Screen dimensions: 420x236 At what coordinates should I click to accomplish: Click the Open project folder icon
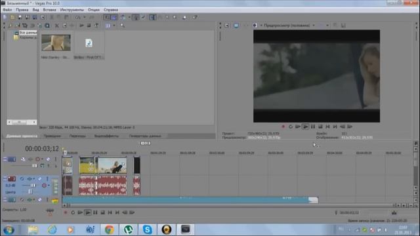pyautogui.click(x=12, y=17)
